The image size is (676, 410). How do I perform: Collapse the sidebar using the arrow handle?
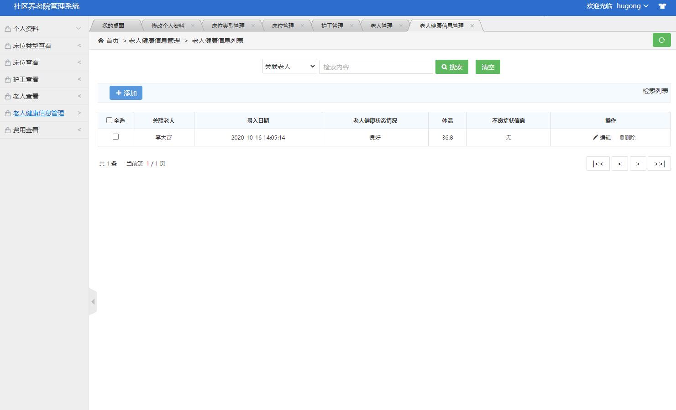(94, 301)
